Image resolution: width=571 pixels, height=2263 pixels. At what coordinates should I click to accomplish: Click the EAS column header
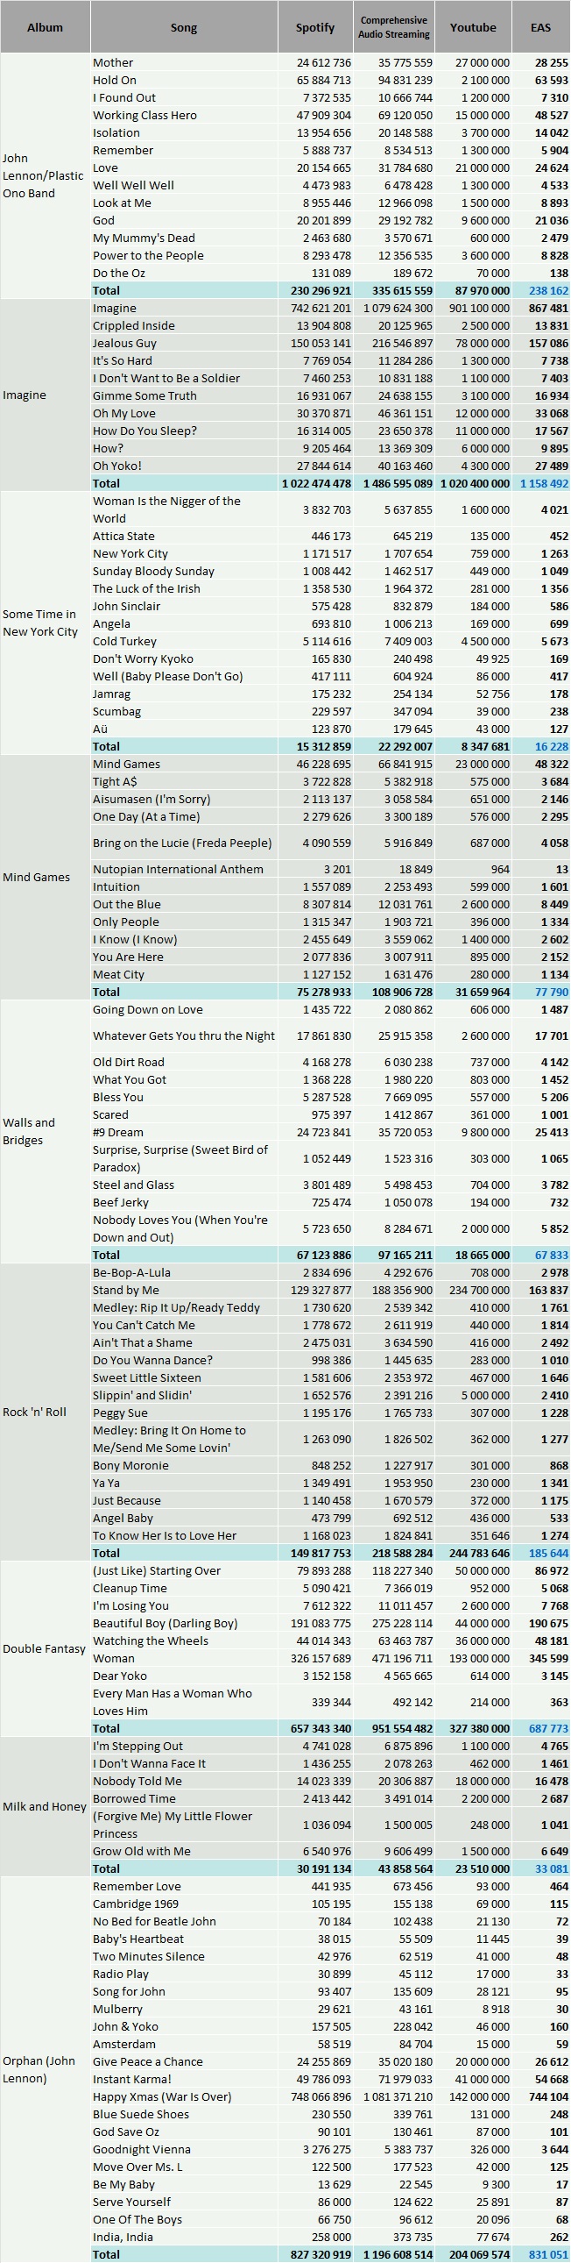pyautogui.click(x=541, y=27)
